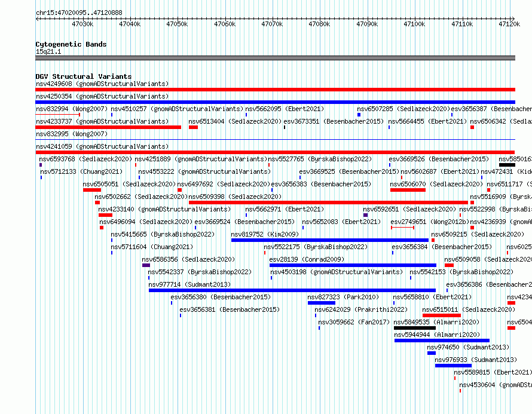Image resolution: width=532 pixels, height=414 pixels.
Task: Click the gray 15q21.1 cytogenetic band bar
Action: [x=275, y=58]
